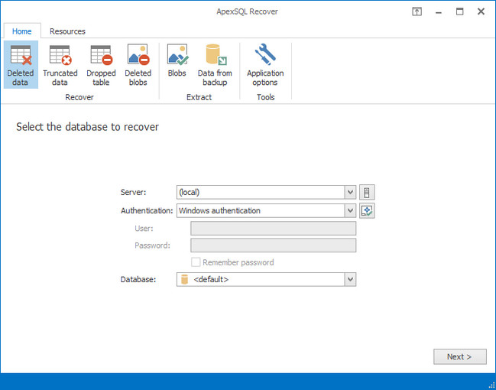The width and height of the screenshot is (496, 390).
Task: Open Application options tool
Action: tap(265, 65)
